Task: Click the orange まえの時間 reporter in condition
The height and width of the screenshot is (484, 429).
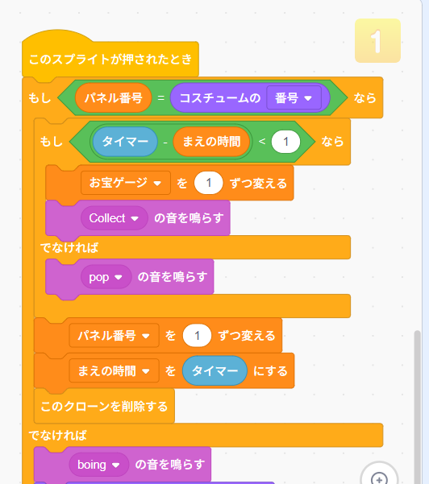Action: click(211, 142)
